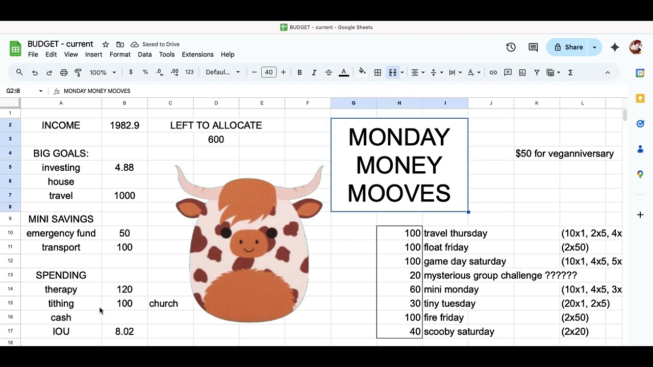Image resolution: width=653 pixels, height=367 pixels.
Task: Open the font family dropdown
Action: click(223, 72)
